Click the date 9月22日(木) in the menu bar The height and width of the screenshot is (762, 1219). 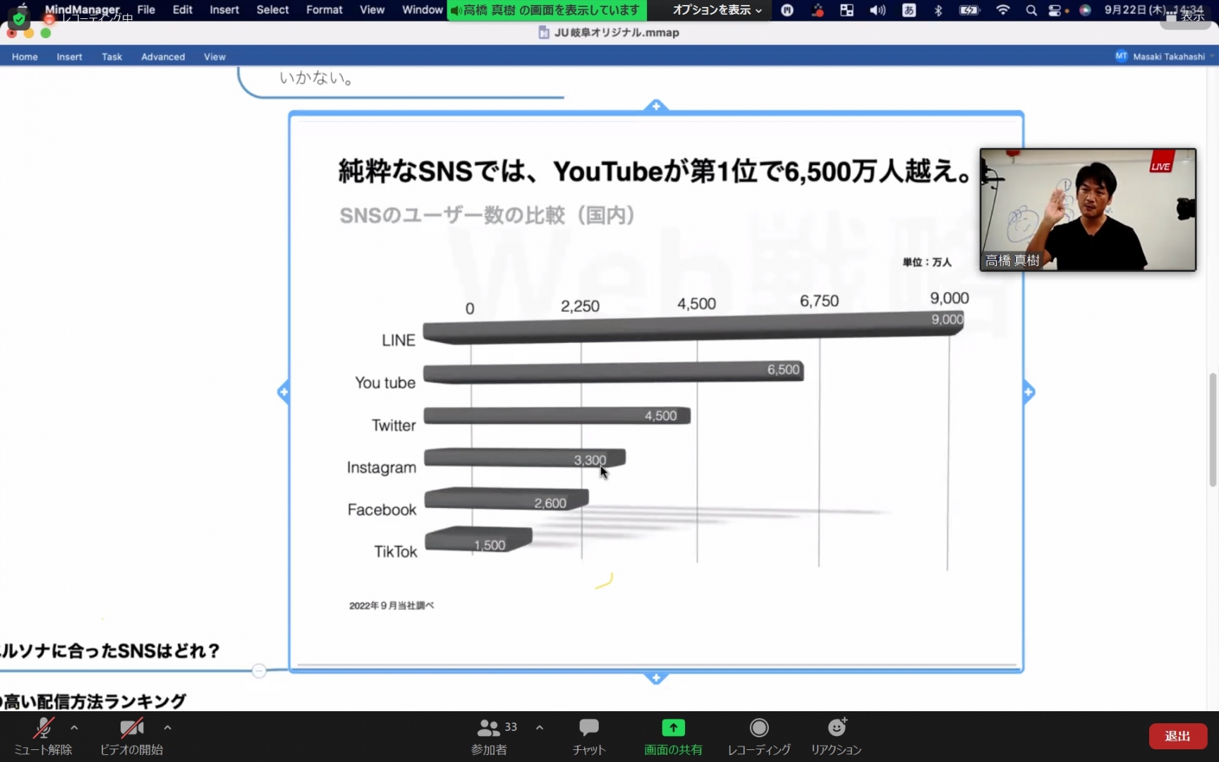click(x=1134, y=10)
